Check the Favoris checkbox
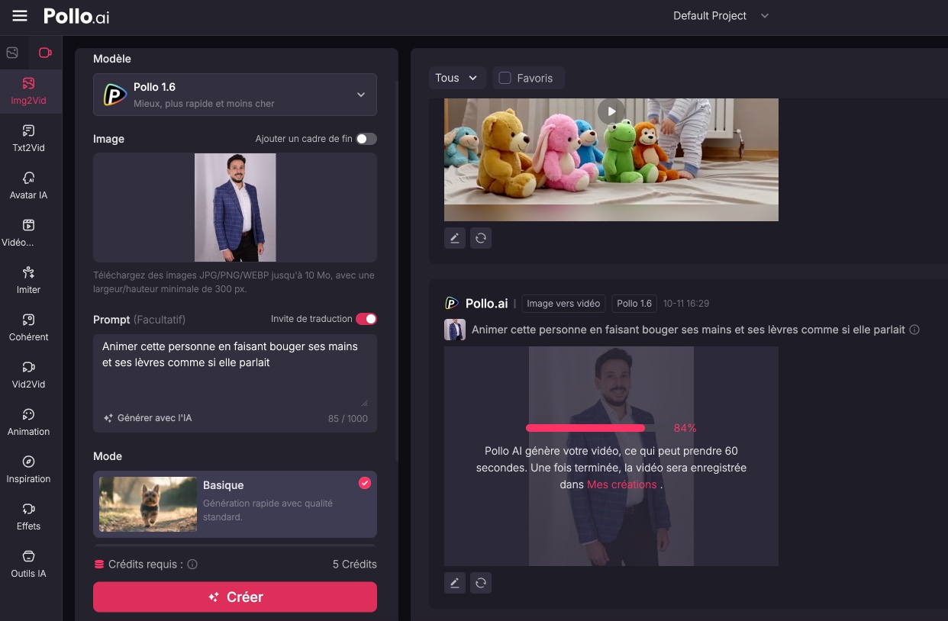 click(504, 77)
